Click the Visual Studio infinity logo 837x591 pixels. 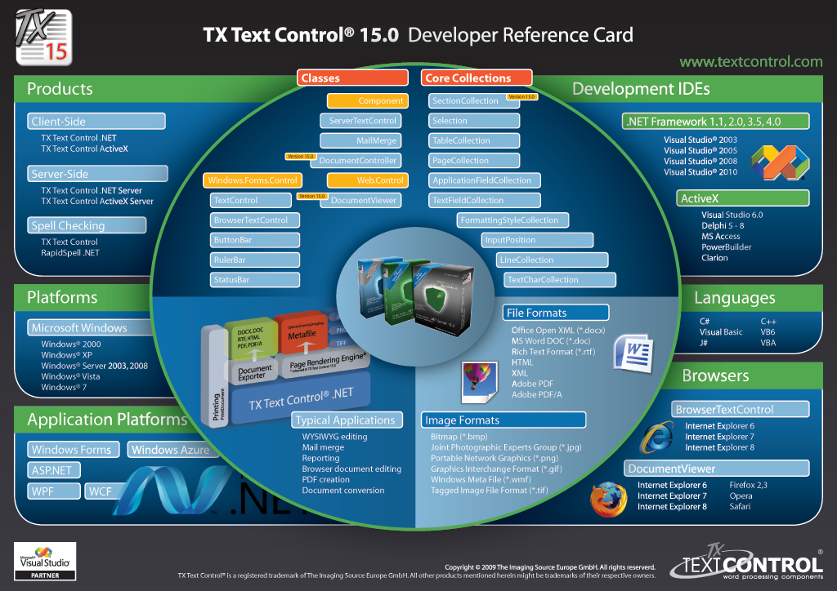780,162
